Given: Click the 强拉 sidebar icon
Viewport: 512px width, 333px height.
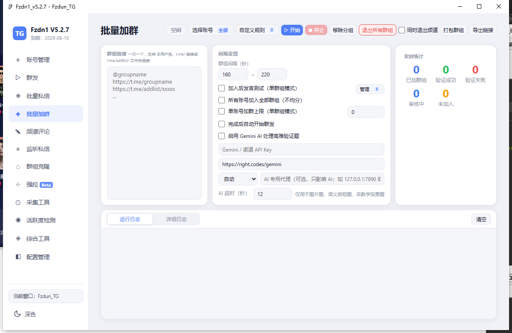Looking at the screenshot, I should [18, 184].
